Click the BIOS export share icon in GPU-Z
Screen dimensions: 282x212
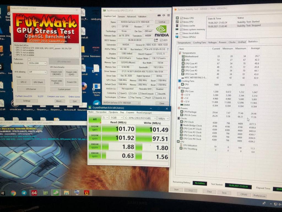click(156, 40)
